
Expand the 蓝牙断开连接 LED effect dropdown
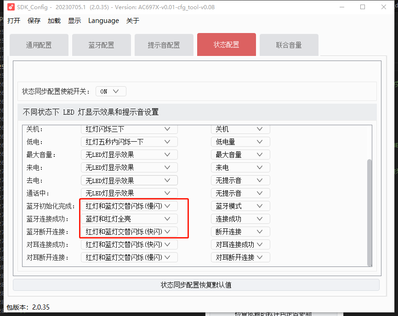(x=129, y=232)
